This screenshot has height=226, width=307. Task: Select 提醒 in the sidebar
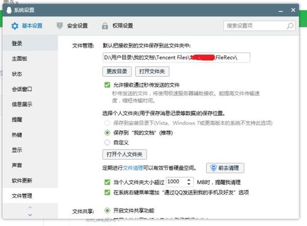[30, 120]
